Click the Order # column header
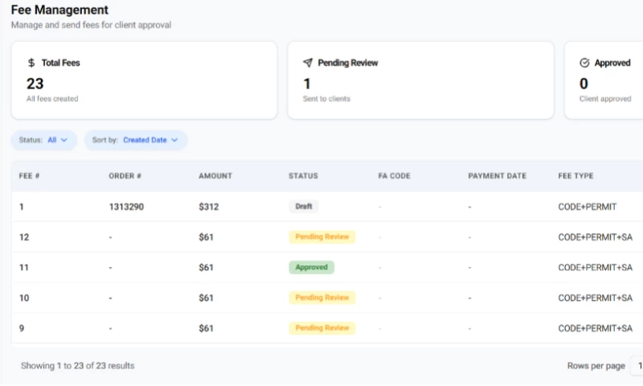Image resolution: width=643 pixels, height=386 pixels. [125, 176]
